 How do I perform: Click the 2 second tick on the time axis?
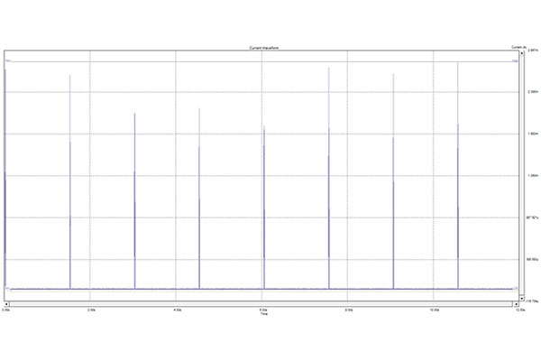90,310
